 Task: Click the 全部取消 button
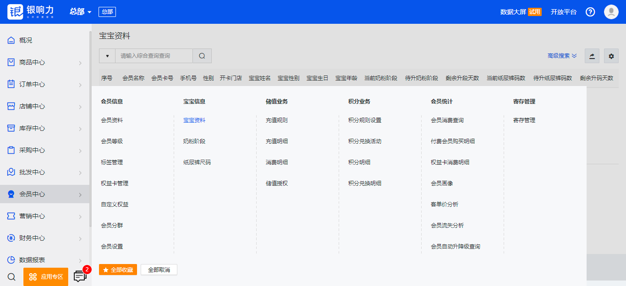point(159,270)
